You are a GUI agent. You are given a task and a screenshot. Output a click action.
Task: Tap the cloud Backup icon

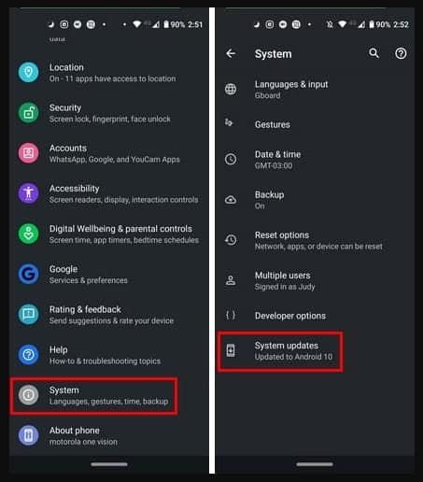click(x=231, y=200)
